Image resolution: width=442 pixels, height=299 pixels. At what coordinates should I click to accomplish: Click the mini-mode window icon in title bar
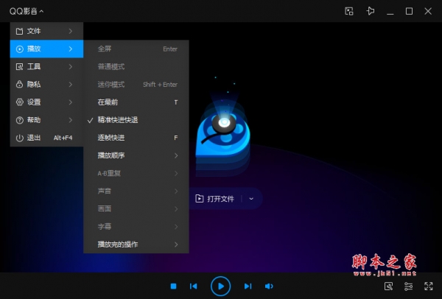[x=349, y=11]
